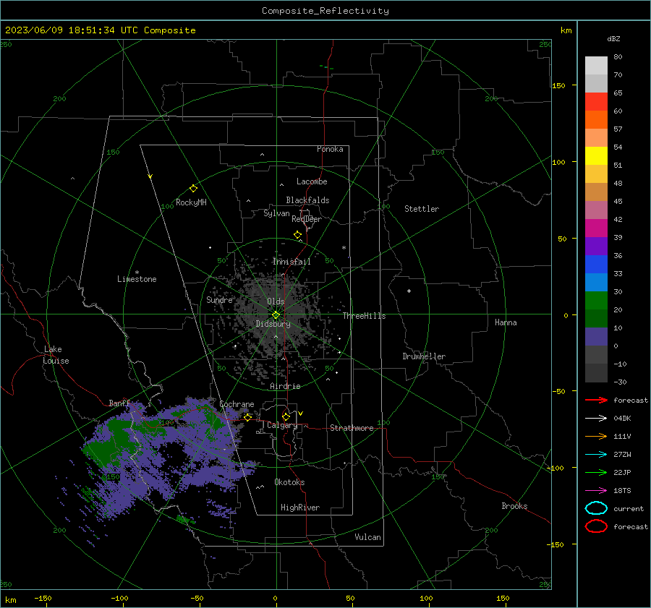Click the yellow diamond marker below RedDeer
The image size is (651, 608).
click(297, 235)
